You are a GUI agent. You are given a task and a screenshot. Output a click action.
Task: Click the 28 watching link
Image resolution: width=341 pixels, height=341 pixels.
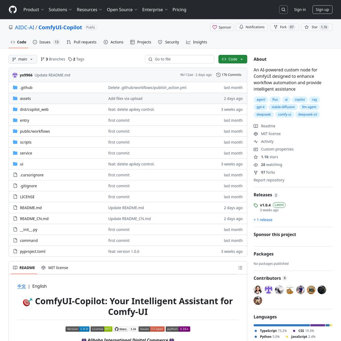(x=271, y=165)
